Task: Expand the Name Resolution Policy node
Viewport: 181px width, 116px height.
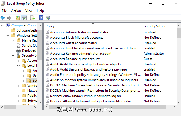Action: [13, 40]
